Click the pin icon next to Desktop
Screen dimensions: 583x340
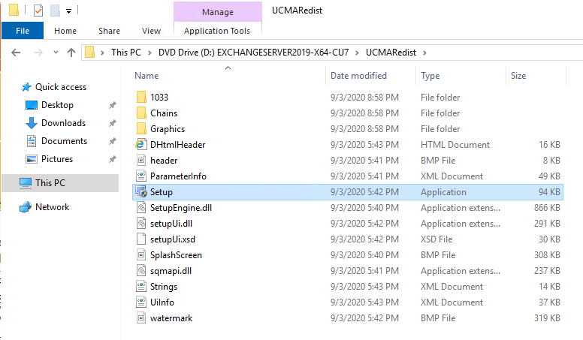[x=112, y=105]
